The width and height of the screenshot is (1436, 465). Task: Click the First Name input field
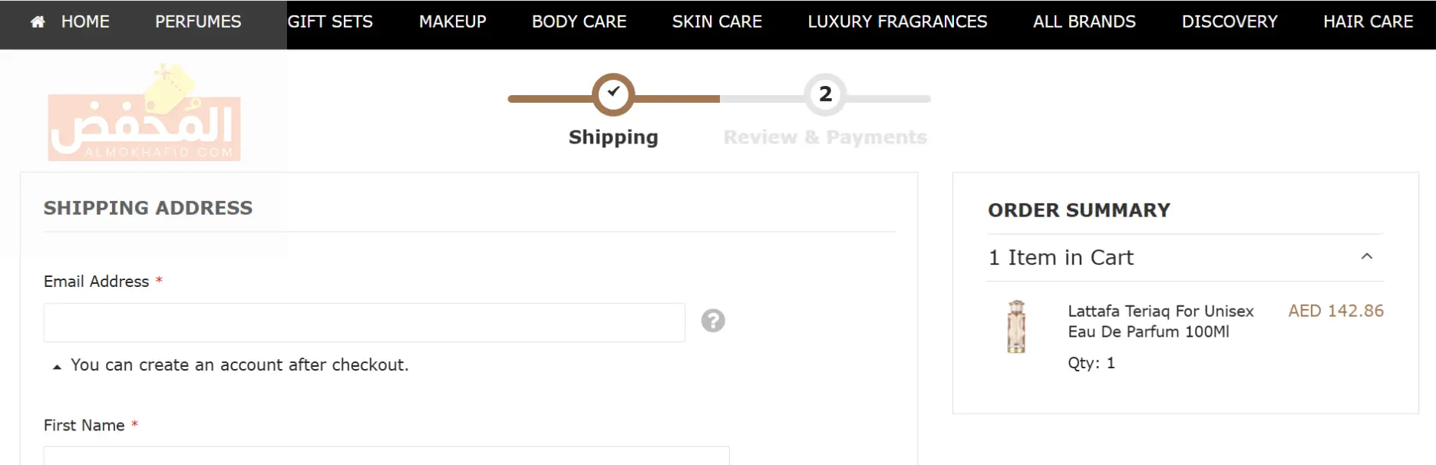[386, 456]
